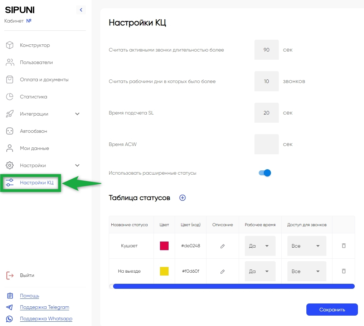Toggle Использовать расширенные статусы switch

[265, 173]
